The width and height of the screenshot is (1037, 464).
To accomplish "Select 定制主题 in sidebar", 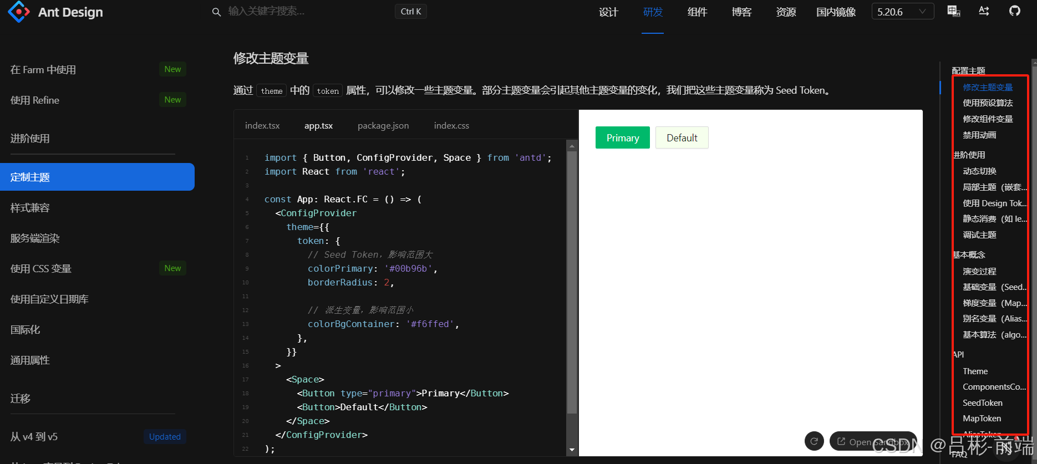I will [98, 177].
